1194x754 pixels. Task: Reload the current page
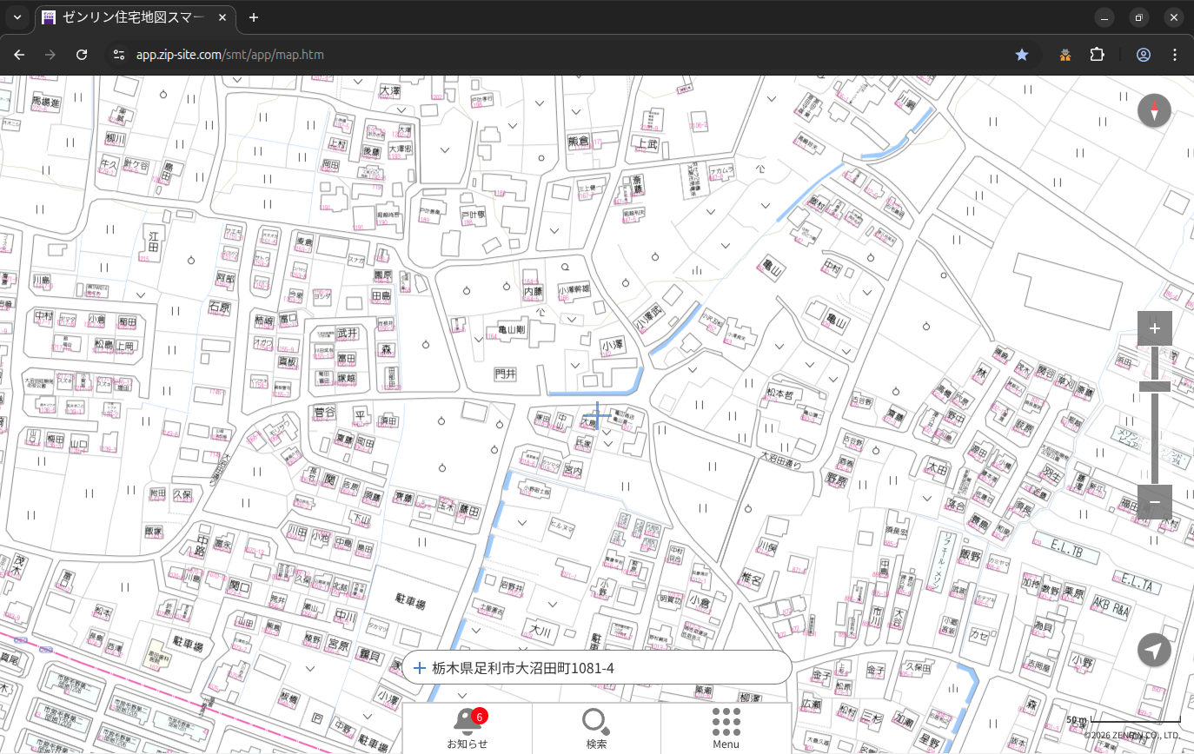tap(82, 55)
